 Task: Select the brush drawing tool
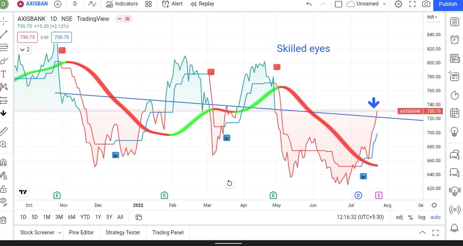coord(4,61)
